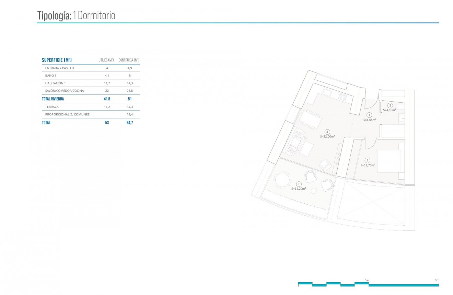Click the circled T terrace marker
Image resolution: width=453 pixels, height=295 pixels.
point(299,184)
